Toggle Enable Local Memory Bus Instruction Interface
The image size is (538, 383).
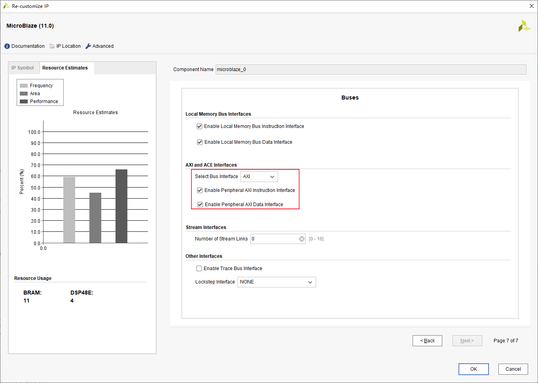(199, 126)
